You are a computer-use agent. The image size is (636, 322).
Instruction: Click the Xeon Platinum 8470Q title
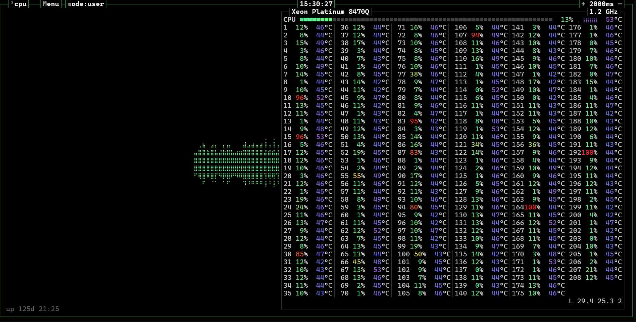point(330,12)
